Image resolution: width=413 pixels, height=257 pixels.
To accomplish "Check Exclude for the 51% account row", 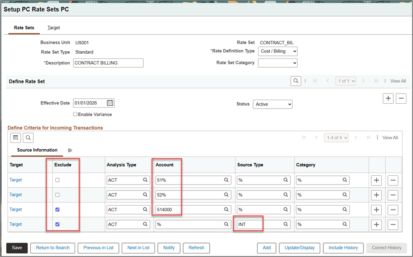I will point(58,180).
